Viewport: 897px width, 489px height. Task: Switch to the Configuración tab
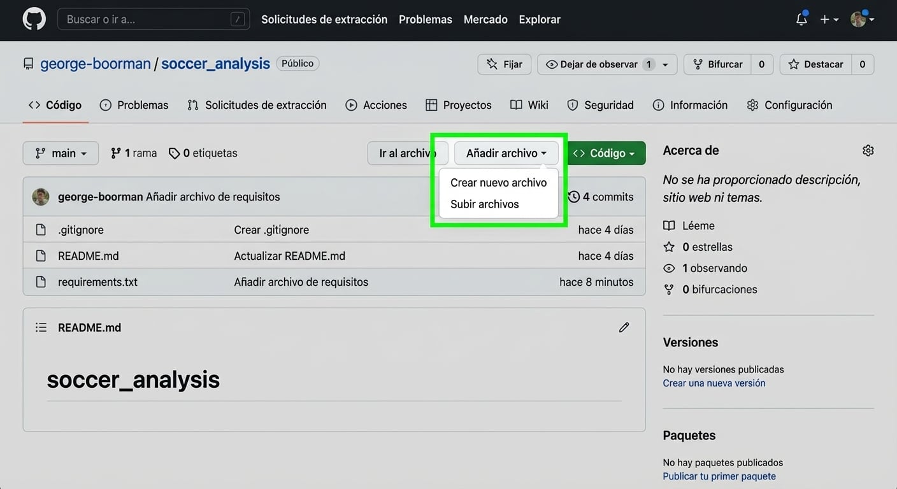click(789, 105)
